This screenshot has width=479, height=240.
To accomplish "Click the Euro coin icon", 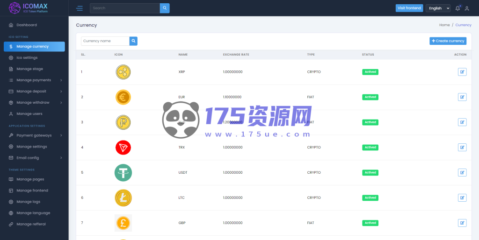I will point(123,97).
